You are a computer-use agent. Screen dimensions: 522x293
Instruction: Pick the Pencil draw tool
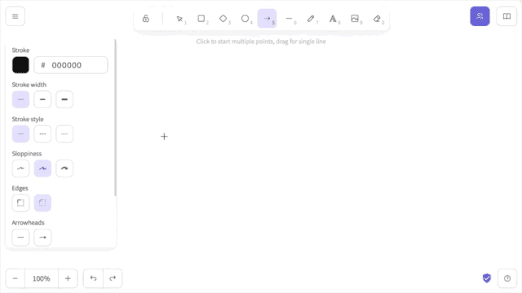tap(311, 19)
